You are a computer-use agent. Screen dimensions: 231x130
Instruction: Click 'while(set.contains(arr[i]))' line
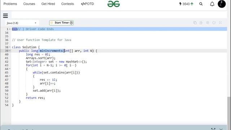(56, 73)
